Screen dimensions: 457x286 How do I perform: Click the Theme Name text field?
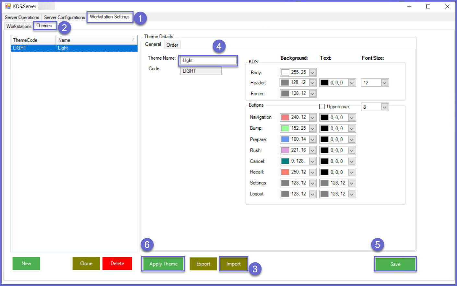pos(208,61)
